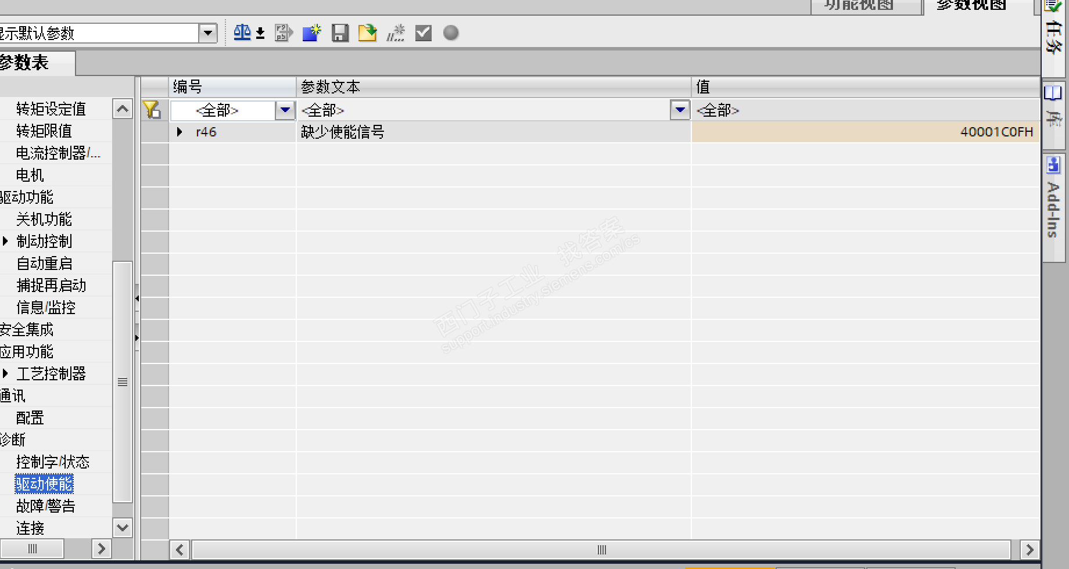Click the 40001C0FH value cell
The width and height of the screenshot is (1069, 569).
click(x=866, y=132)
